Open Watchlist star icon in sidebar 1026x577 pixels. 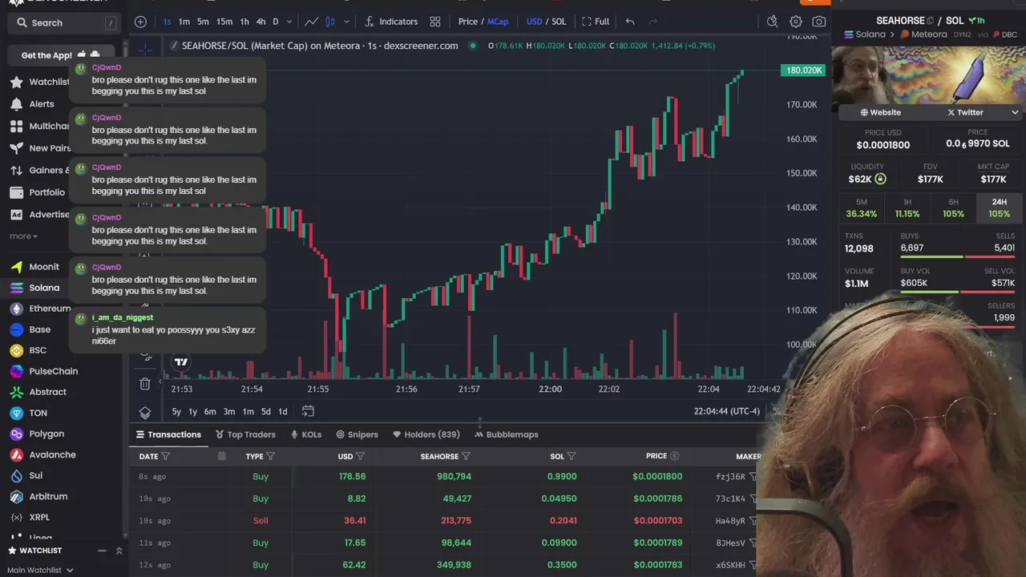(x=16, y=82)
